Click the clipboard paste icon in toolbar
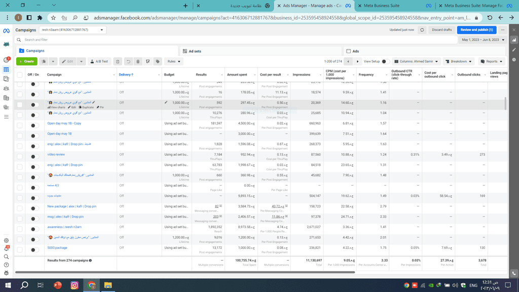519x292 pixels. tap(118, 61)
